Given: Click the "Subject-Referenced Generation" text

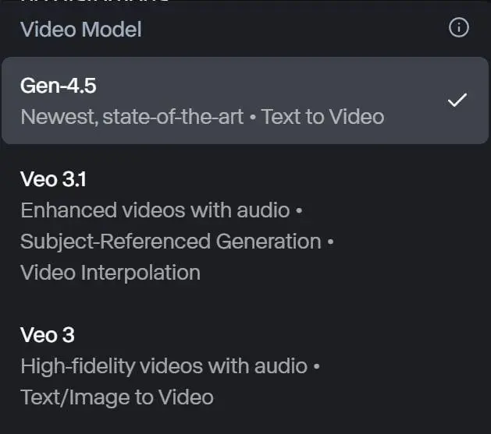Looking at the screenshot, I should [171, 242].
